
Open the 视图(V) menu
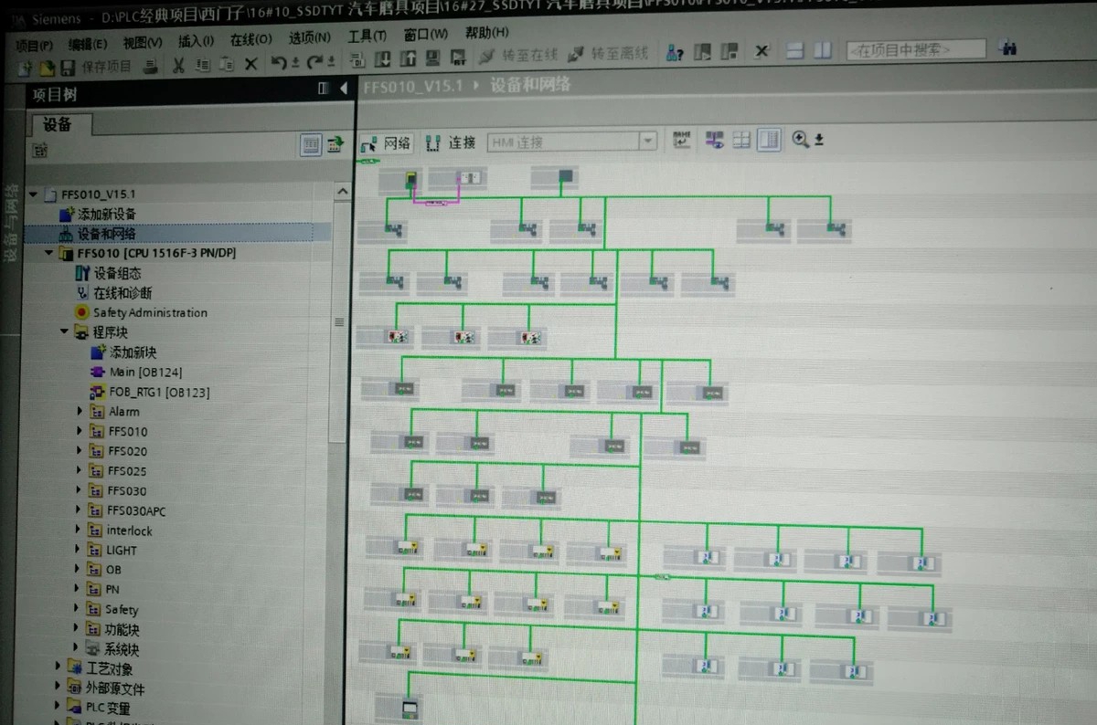pyautogui.click(x=143, y=42)
